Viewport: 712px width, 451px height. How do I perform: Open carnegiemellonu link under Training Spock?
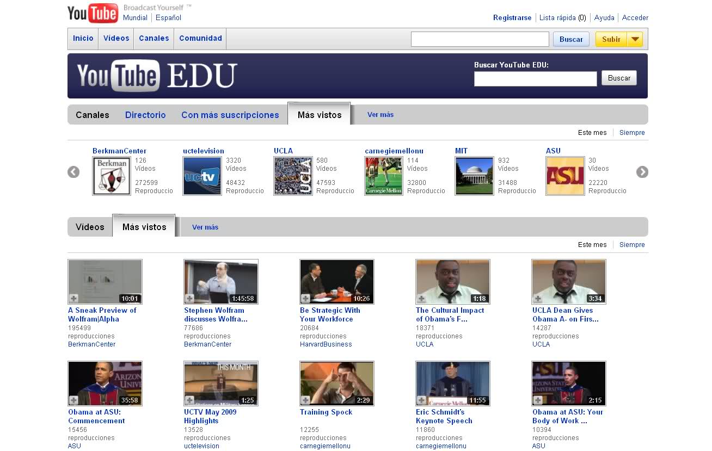click(325, 446)
